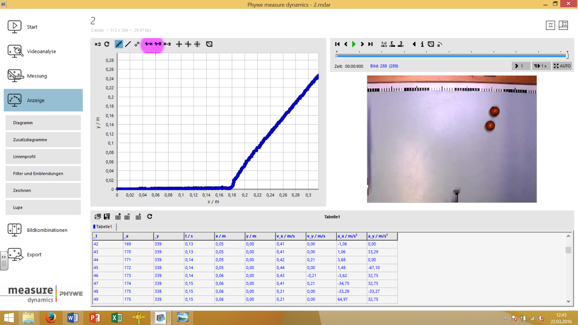This screenshot has width=578, height=325.
Task: Click the video timeline progress slider
Action: click(x=452, y=56)
